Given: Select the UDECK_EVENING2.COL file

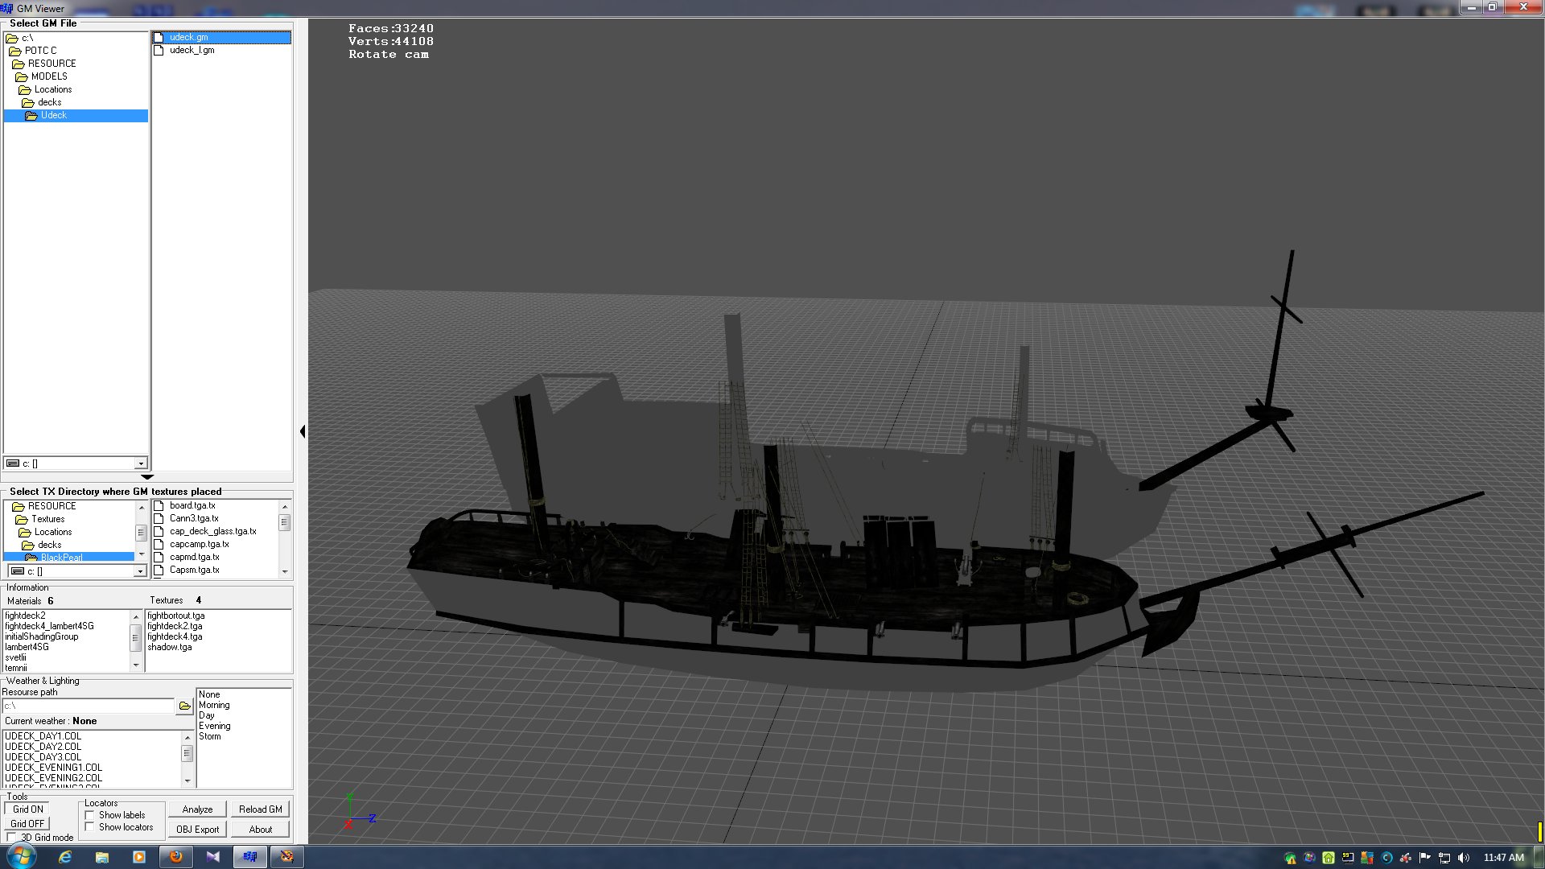Looking at the screenshot, I should [x=54, y=779].
